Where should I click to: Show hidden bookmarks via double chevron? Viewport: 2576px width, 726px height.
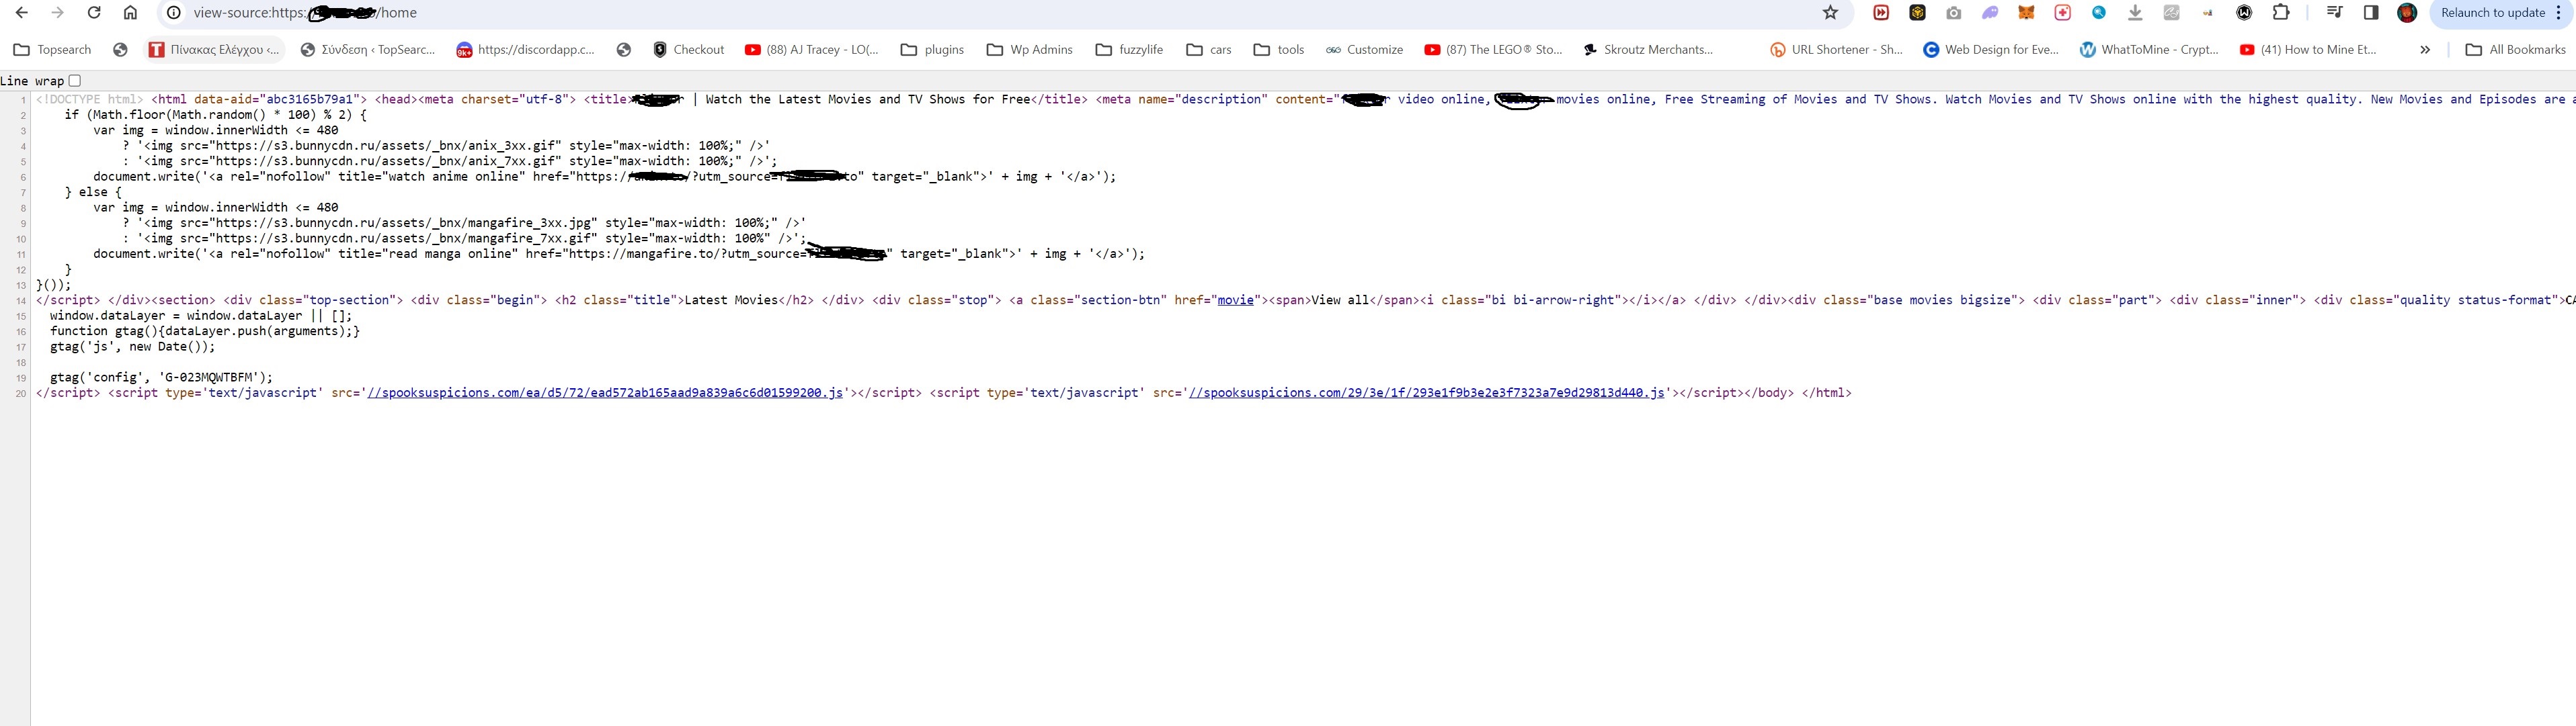(2425, 50)
